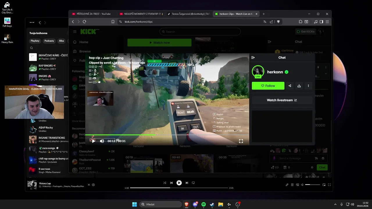Viewport: 372px width, 209px height.
Task: Follow herkonn
Action: (x=268, y=86)
